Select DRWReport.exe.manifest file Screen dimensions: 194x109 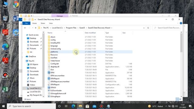click(x=60, y=81)
